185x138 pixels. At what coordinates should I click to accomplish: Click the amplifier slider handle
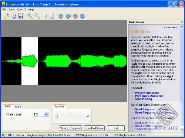(x=57, y=117)
